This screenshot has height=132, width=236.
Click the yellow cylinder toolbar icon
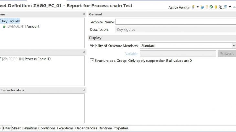pyautogui.click(x=216, y=7)
